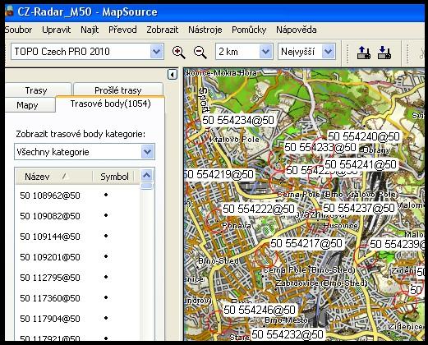This screenshot has width=428, height=345.
Task: Select waypoint 50 108962@50 in list
Action: click(50, 195)
